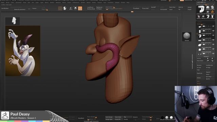Choose the rightmost white material sphere
The height and width of the screenshot is (122, 217).
(171, 118)
